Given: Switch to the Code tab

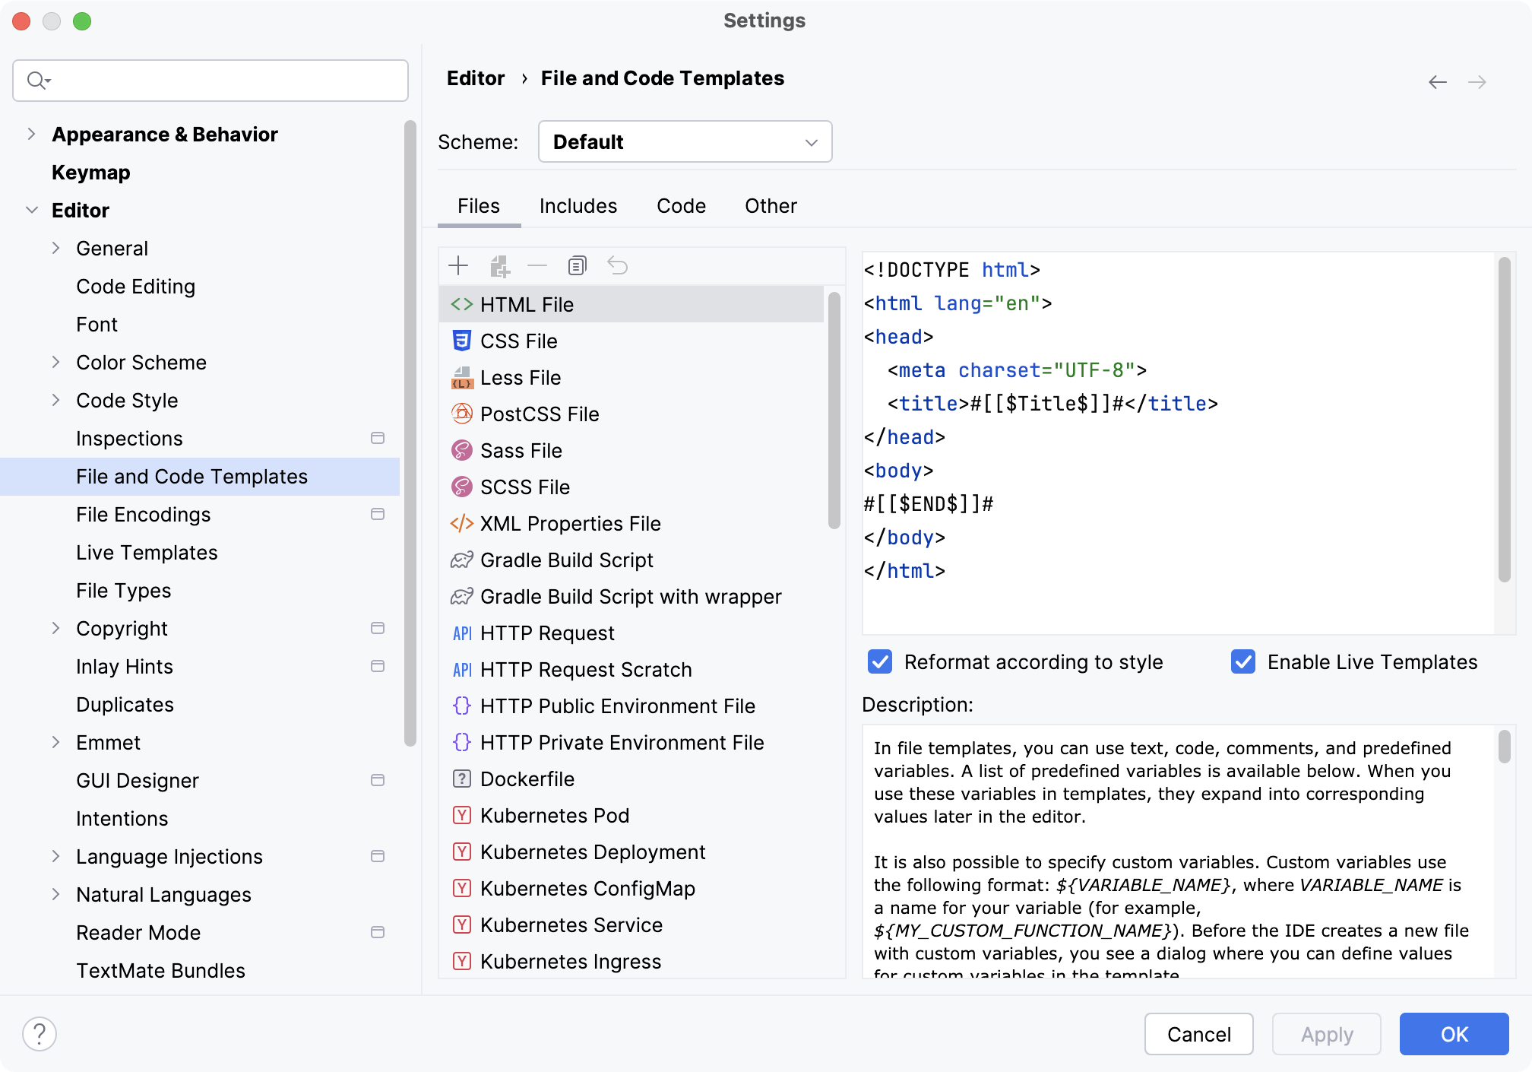Looking at the screenshot, I should click(680, 206).
